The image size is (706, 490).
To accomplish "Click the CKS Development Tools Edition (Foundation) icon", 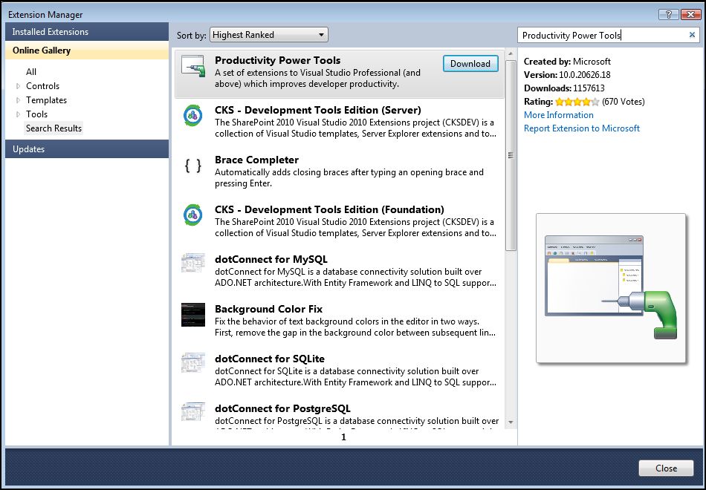I will 192,215.
